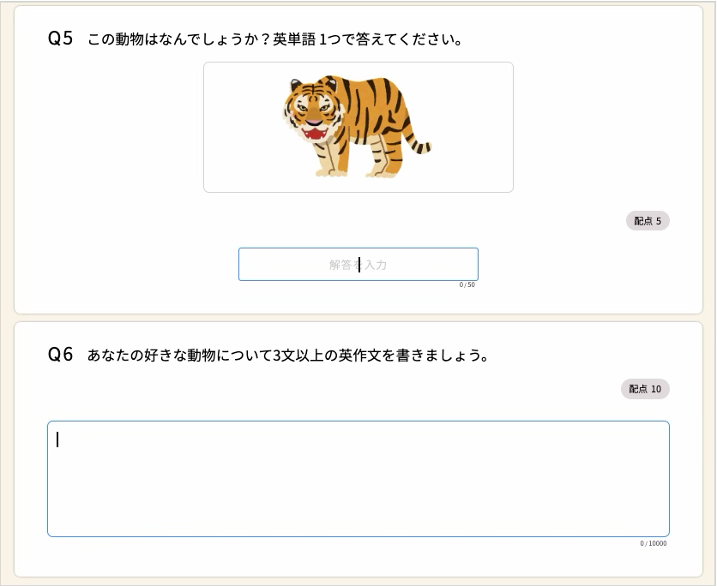The width and height of the screenshot is (717, 586).
Task: Click the Q5 question text about 英単語
Action: [x=274, y=39]
